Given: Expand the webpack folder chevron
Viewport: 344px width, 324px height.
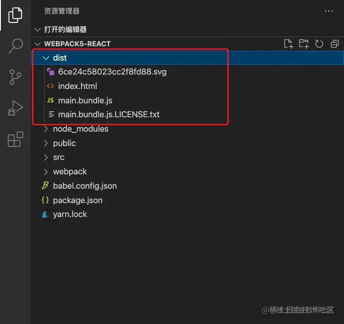Looking at the screenshot, I should (x=45, y=172).
